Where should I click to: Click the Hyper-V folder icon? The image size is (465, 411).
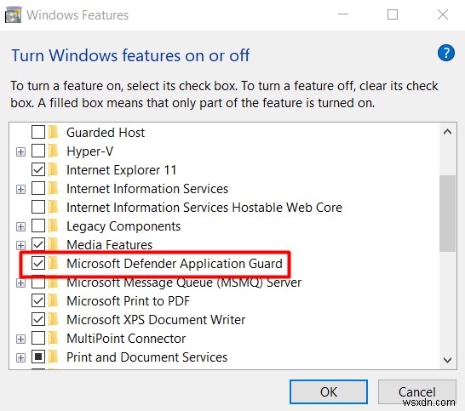[x=54, y=151]
